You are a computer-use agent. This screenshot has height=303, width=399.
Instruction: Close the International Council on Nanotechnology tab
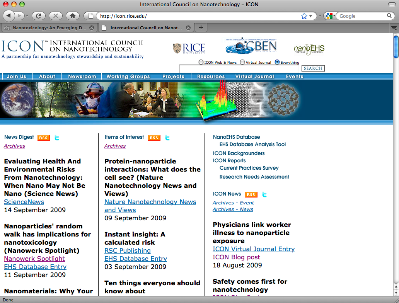[188, 28]
